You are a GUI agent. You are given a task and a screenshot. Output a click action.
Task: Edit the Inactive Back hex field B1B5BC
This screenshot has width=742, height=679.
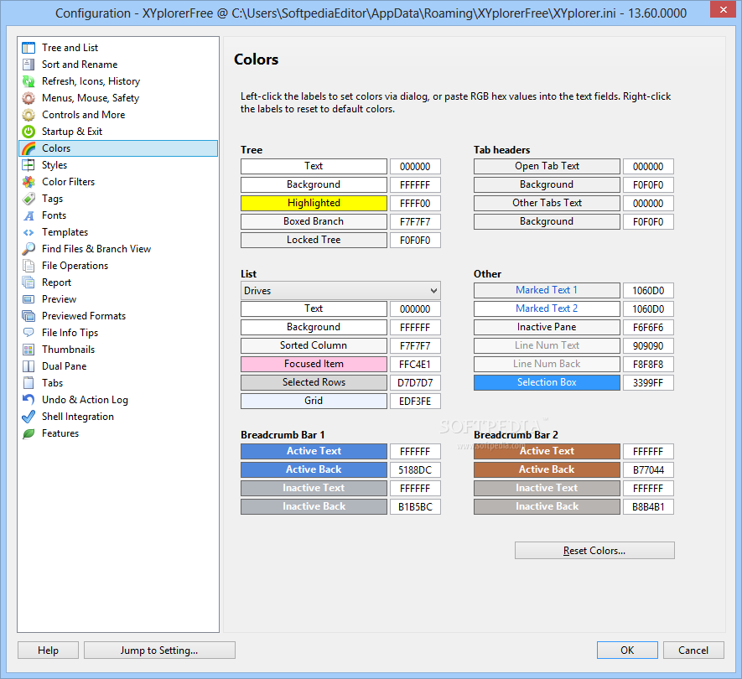point(415,507)
